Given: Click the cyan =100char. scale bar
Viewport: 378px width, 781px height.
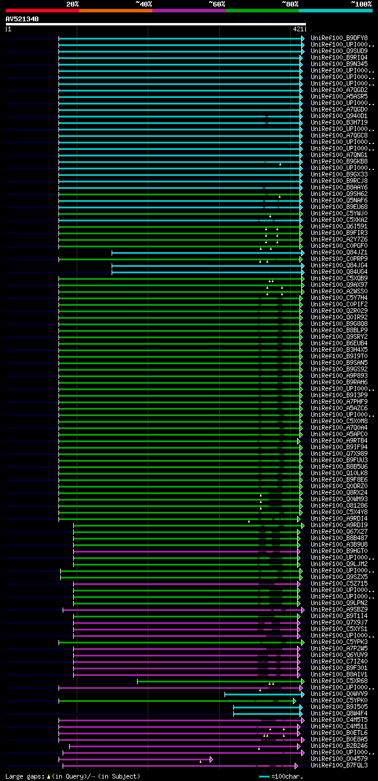Looking at the screenshot, I should click(264, 777).
